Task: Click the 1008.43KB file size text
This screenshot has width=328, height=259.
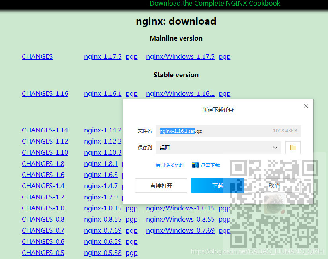Action: pyautogui.click(x=285, y=131)
